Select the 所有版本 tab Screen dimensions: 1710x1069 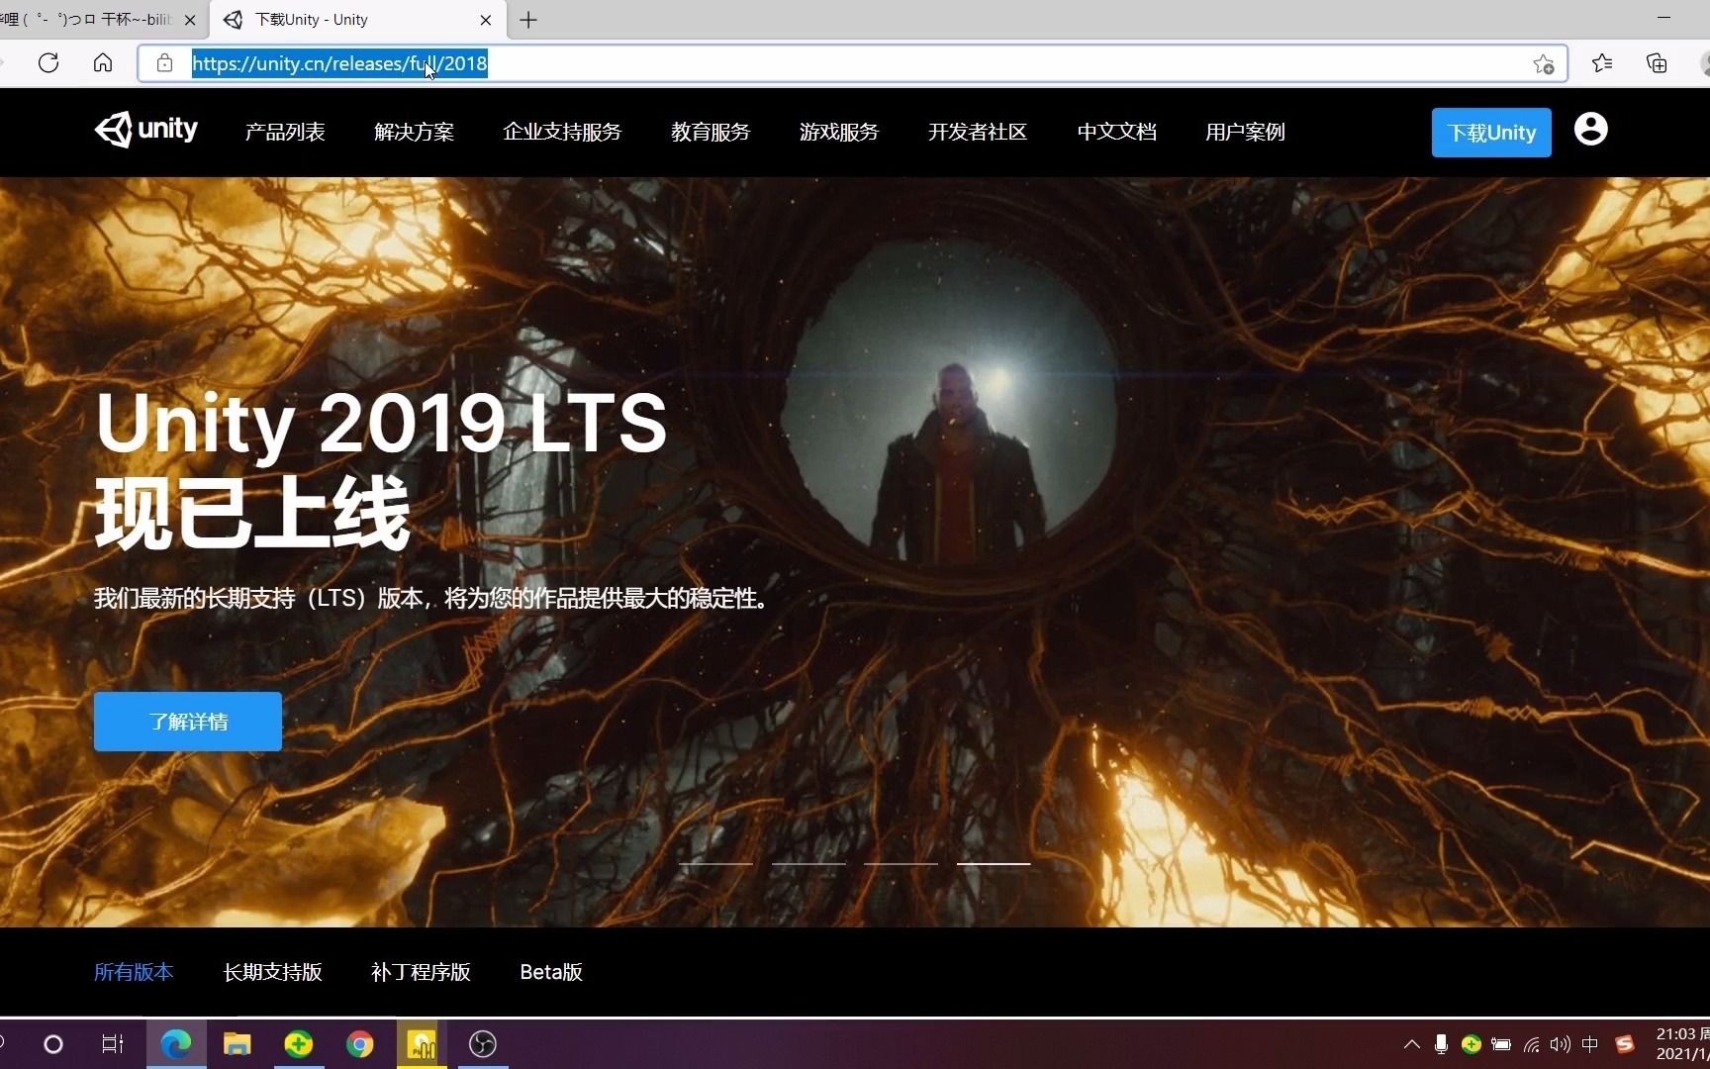pyautogui.click(x=134, y=972)
